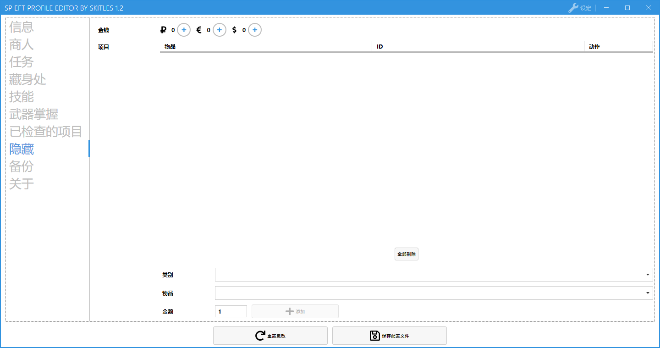
Task: Sort by the ID column header
Action: (x=478, y=47)
